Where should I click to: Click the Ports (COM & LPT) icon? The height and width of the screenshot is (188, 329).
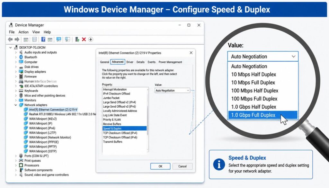click(21, 156)
